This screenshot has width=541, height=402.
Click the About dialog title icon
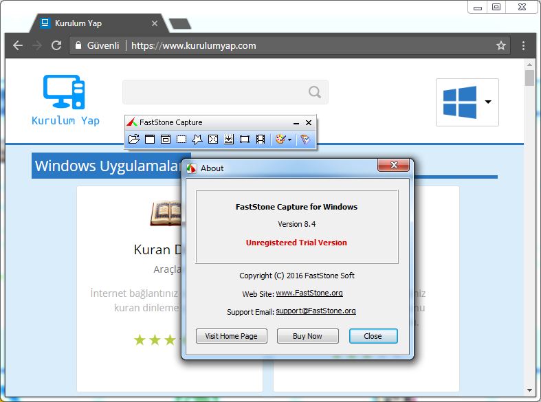[192, 168]
